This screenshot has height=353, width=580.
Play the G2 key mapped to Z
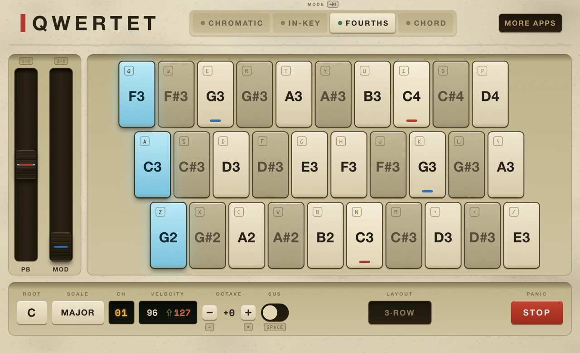click(168, 235)
